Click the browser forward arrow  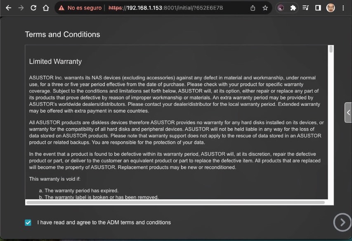pos(21,8)
